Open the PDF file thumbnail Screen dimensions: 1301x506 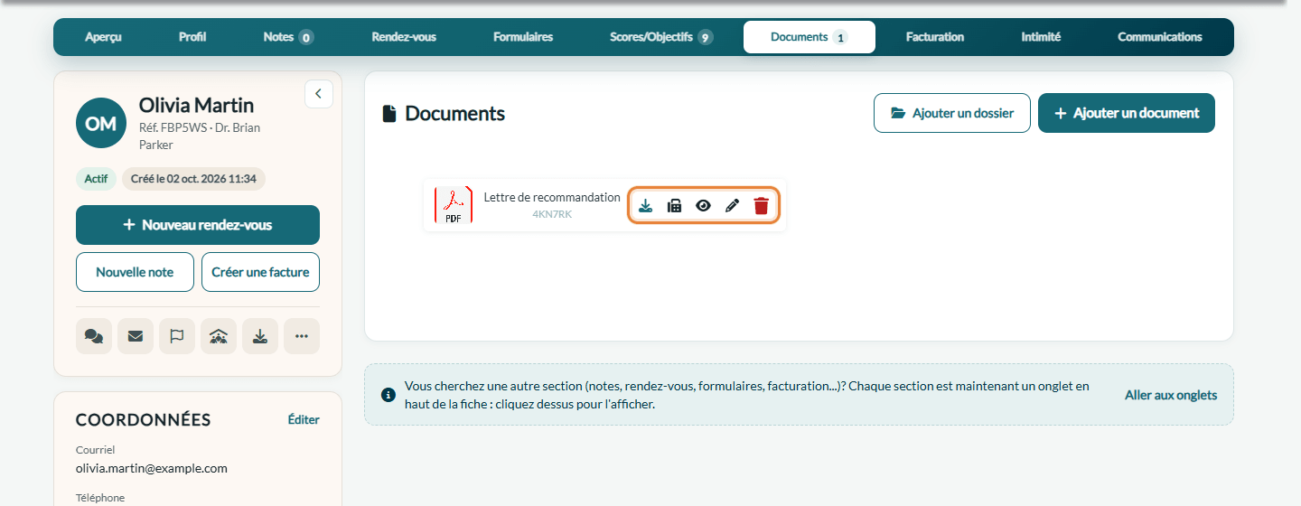coord(454,205)
